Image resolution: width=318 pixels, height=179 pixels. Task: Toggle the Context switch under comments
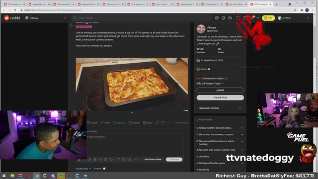[x=104, y=169]
